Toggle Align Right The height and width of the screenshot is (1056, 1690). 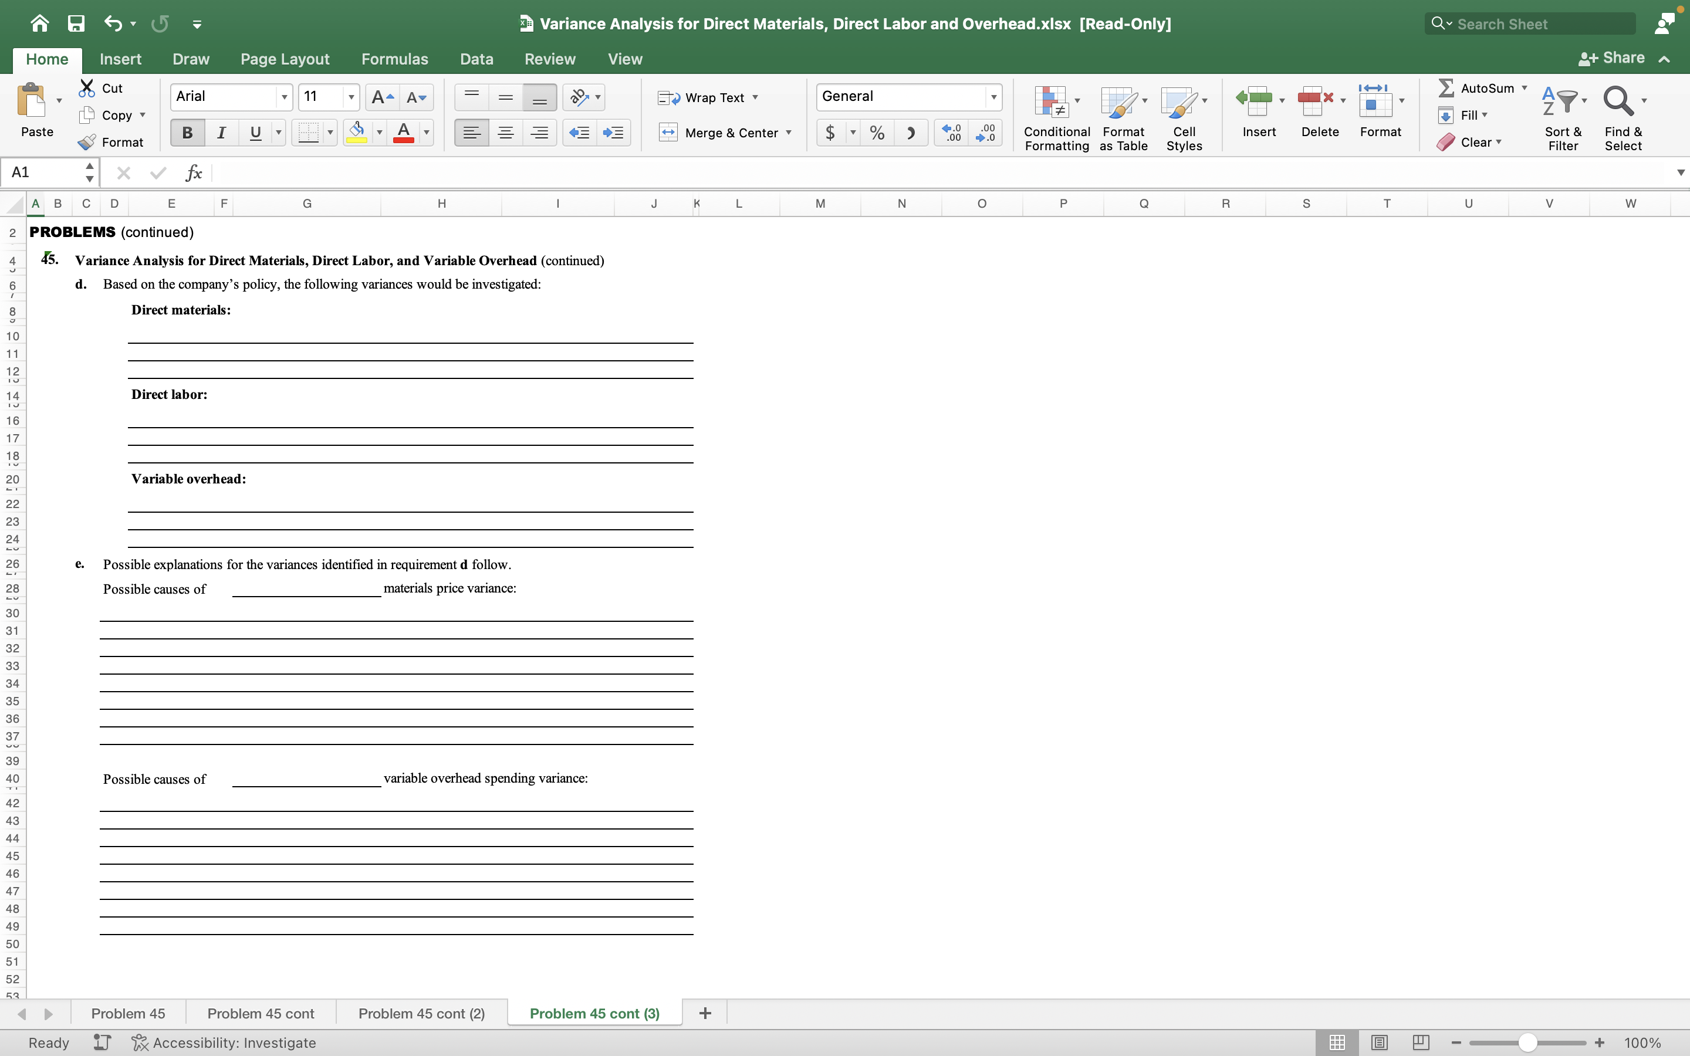pyautogui.click(x=539, y=132)
